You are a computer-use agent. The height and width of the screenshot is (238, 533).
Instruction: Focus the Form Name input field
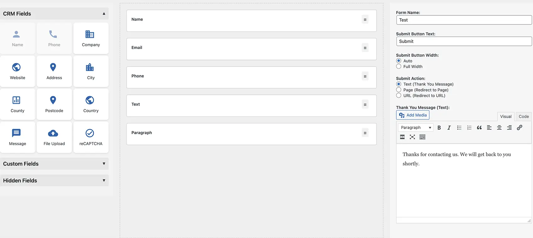[x=464, y=20]
